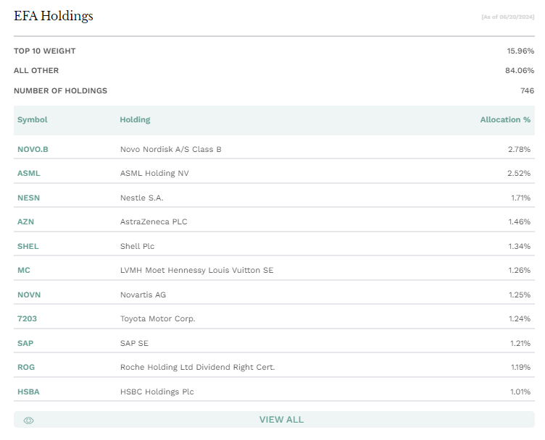Click the 84.06% all other value

pyautogui.click(x=520, y=70)
